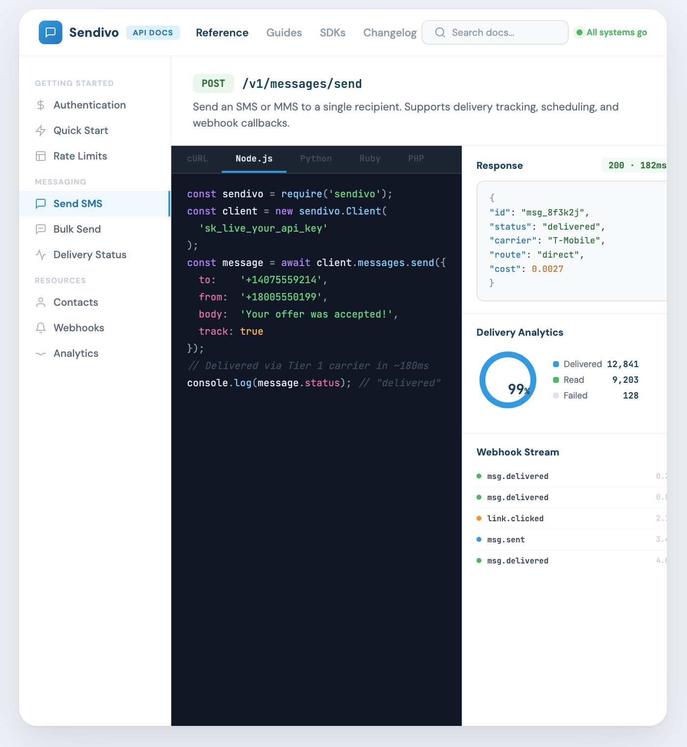Select the Quick Start lightning icon
The height and width of the screenshot is (747, 687).
(x=41, y=130)
